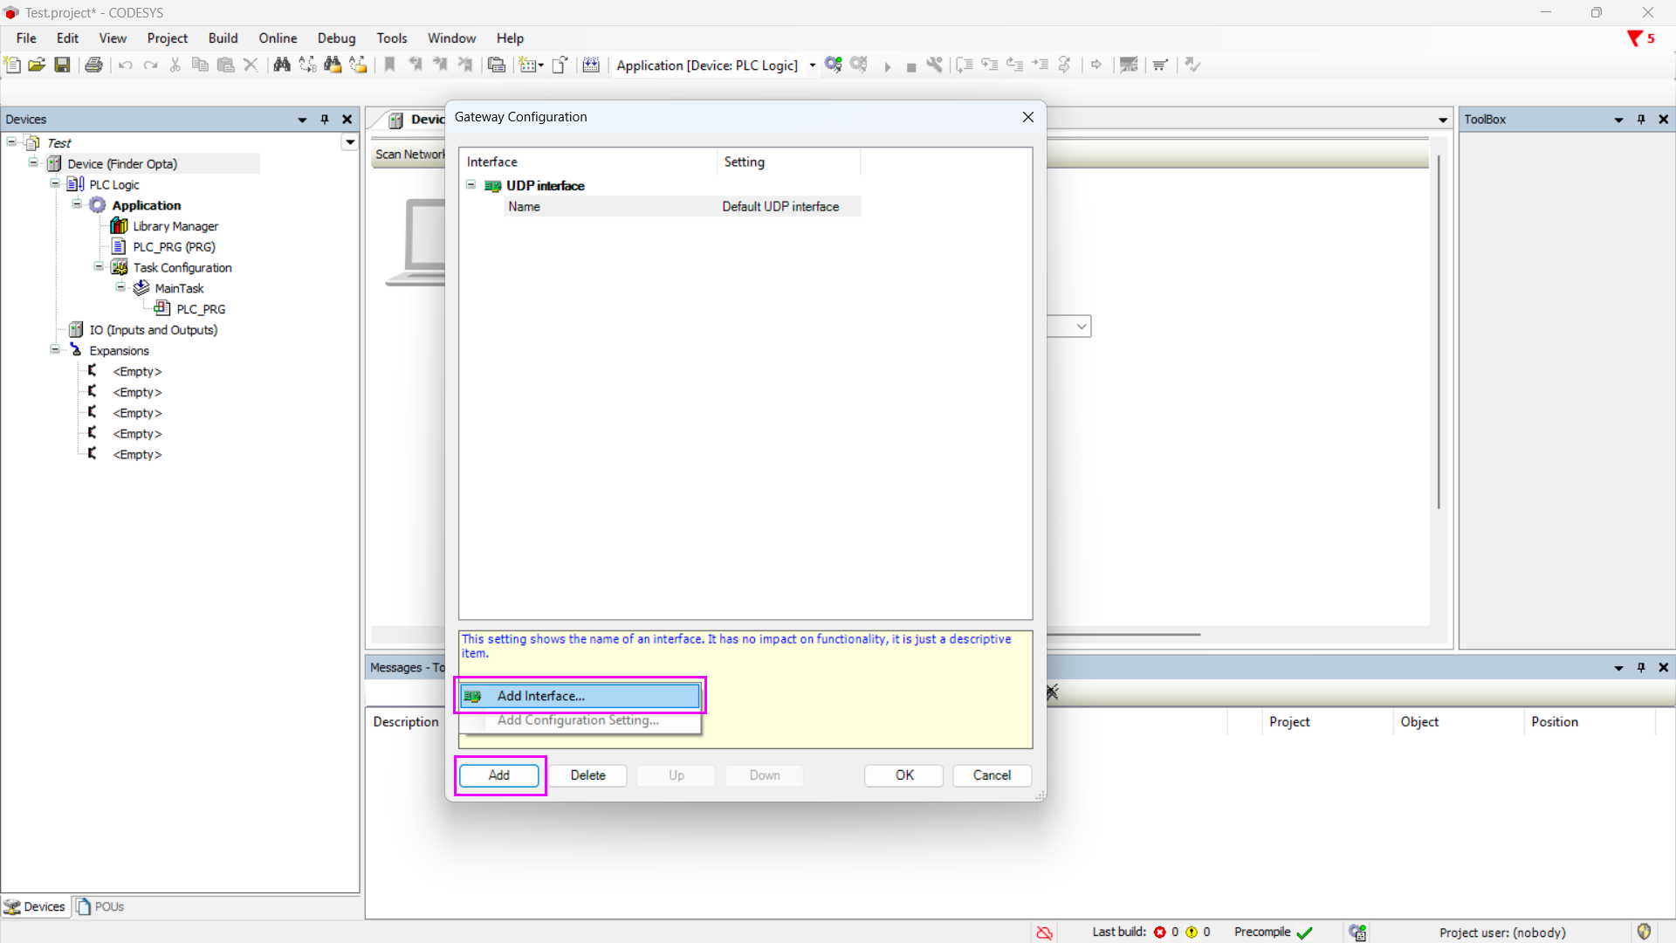This screenshot has width=1676, height=943.
Task: Click the Find binoculars icon
Action: click(282, 65)
